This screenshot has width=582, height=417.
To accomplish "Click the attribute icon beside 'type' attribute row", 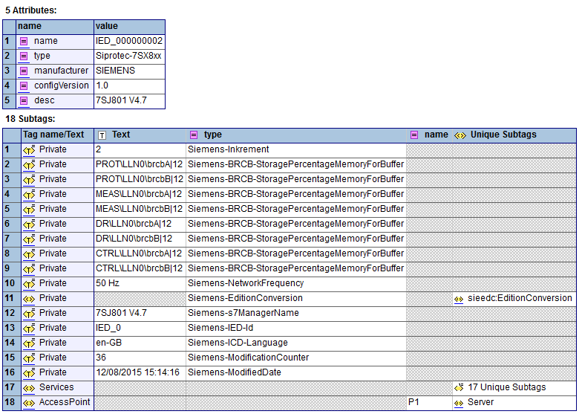I will pyautogui.click(x=24, y=56).
